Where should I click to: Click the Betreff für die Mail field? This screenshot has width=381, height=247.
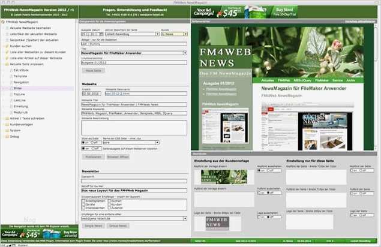pos(134,191)
